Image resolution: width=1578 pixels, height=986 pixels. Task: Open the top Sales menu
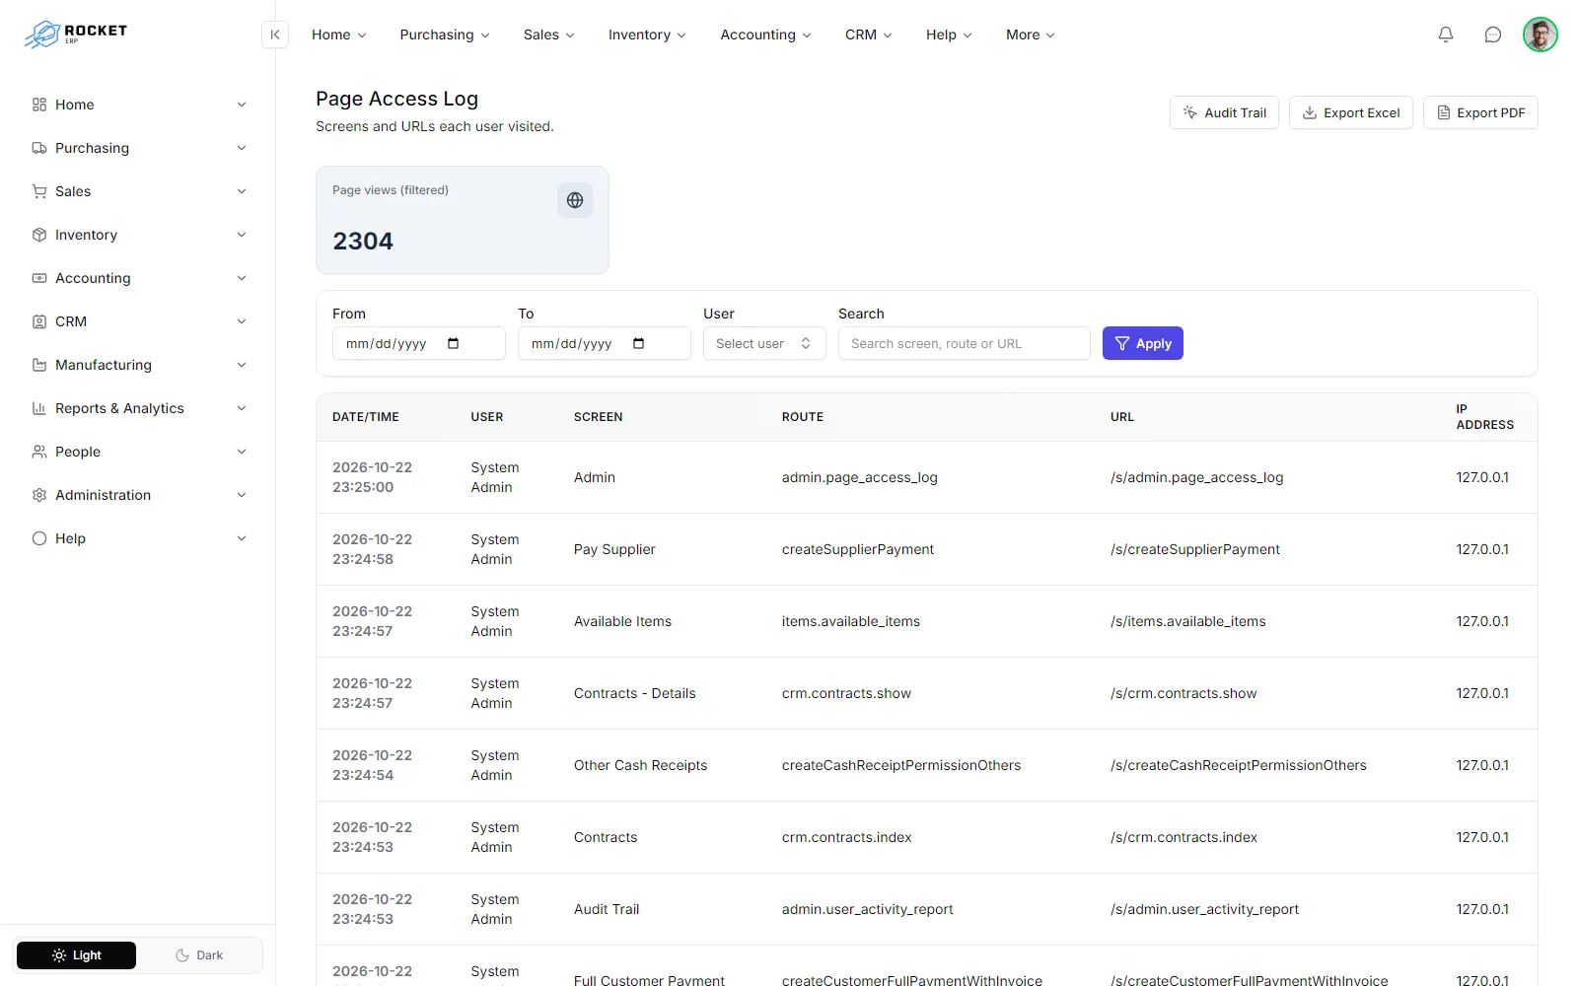pos(549,35)
